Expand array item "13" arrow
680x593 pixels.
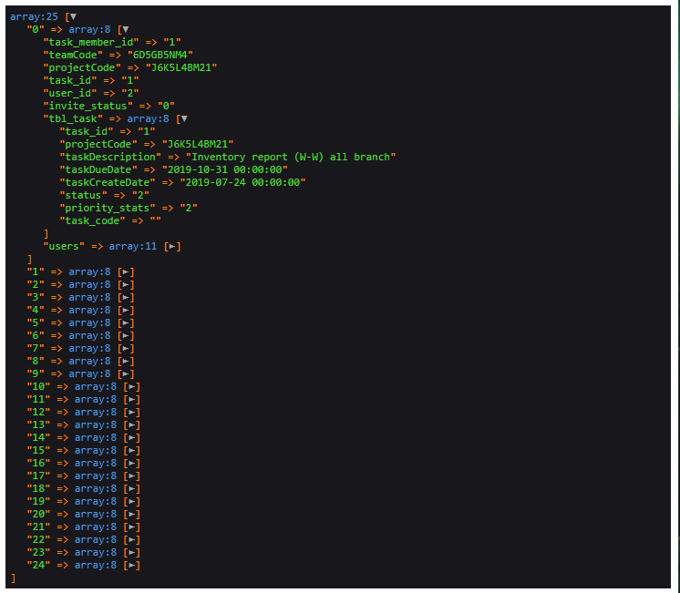(x=133, y=424)
